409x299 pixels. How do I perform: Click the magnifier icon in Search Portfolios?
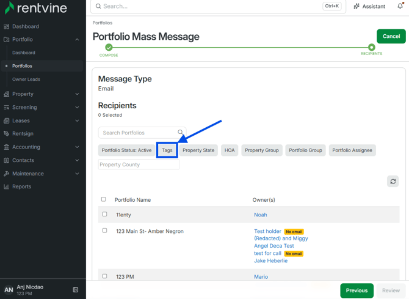pos(180,132)
